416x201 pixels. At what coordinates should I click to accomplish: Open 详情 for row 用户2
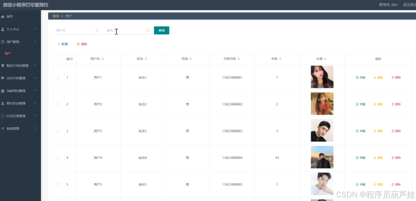coord(361,104)
